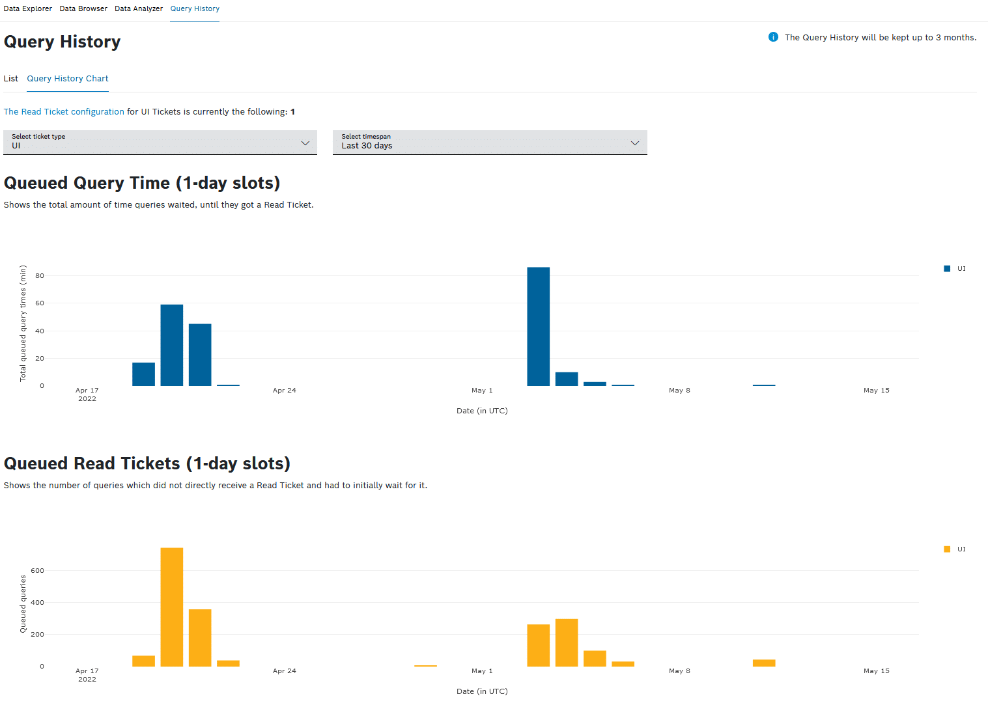Select the Query History top tab
The image size is (988, 705).
(195, 8)
